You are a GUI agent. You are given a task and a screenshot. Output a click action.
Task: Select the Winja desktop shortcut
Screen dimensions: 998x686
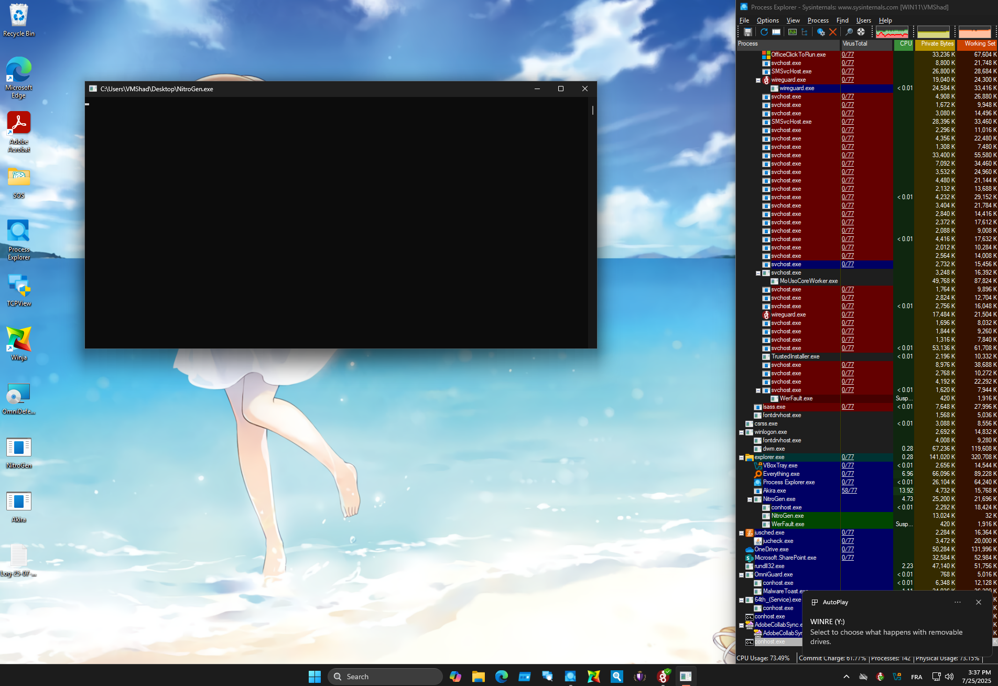click(x=19, y=343)
